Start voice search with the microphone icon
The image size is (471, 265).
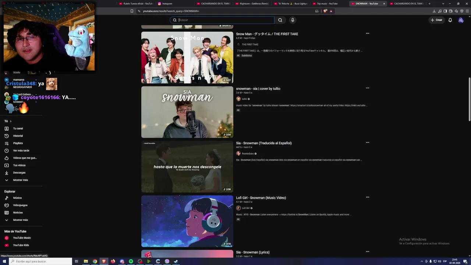[293, 20]
